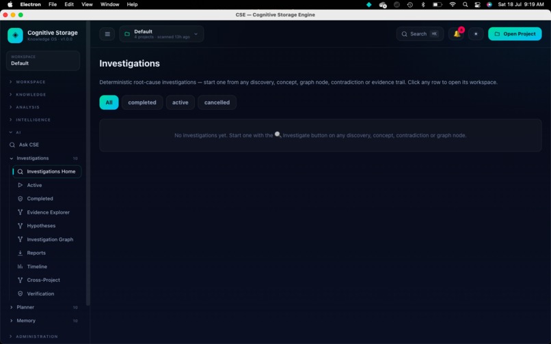Click the Ask CSE search icon
Screen dimensions: 551x344
(x=12, y=145)
